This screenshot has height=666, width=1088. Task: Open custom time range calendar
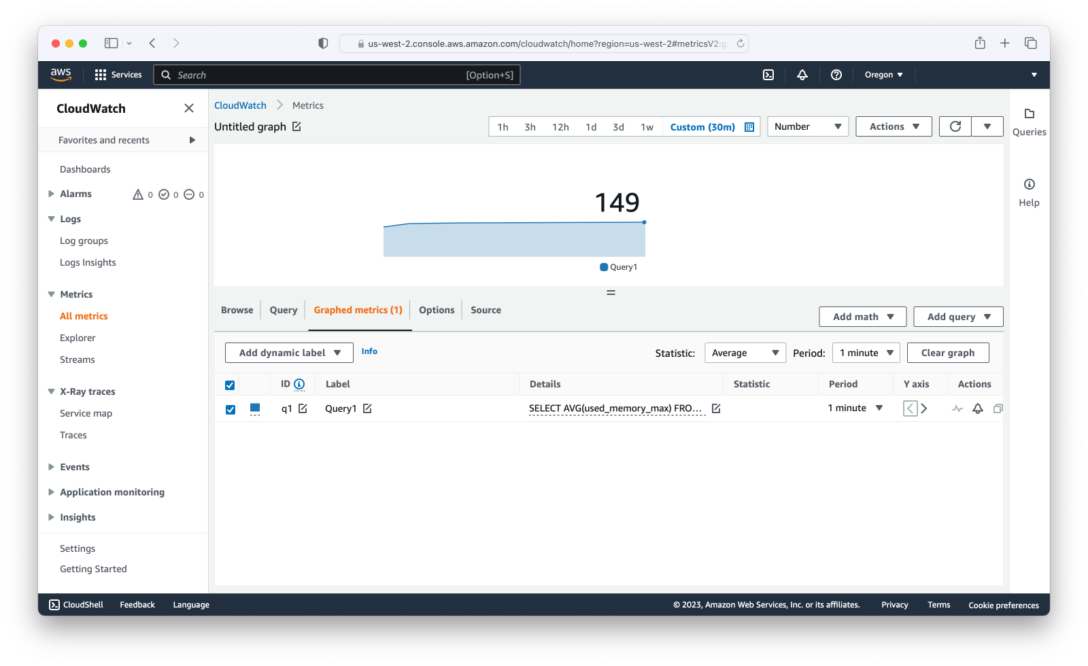point(749,127)
